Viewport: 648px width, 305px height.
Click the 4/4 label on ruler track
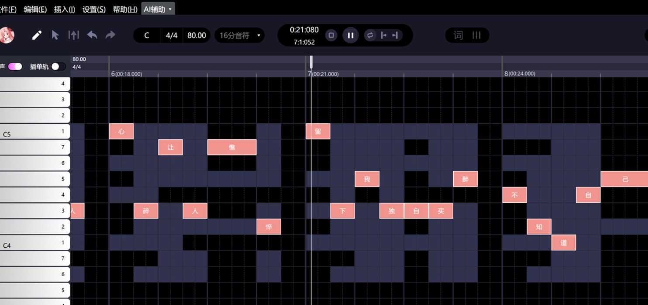(77, 67)
